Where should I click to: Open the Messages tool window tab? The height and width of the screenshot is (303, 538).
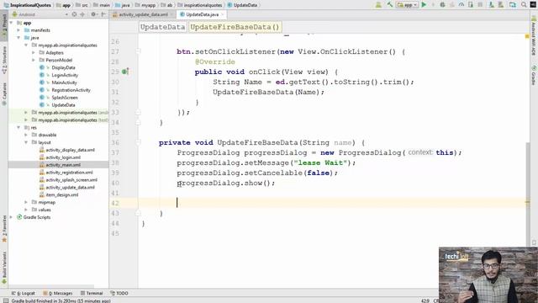tap(58, 293)
